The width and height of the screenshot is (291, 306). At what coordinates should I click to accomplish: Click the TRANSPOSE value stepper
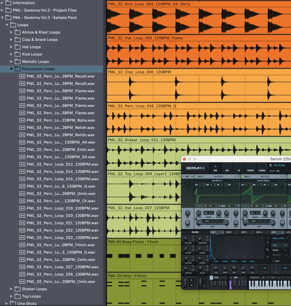268,277
